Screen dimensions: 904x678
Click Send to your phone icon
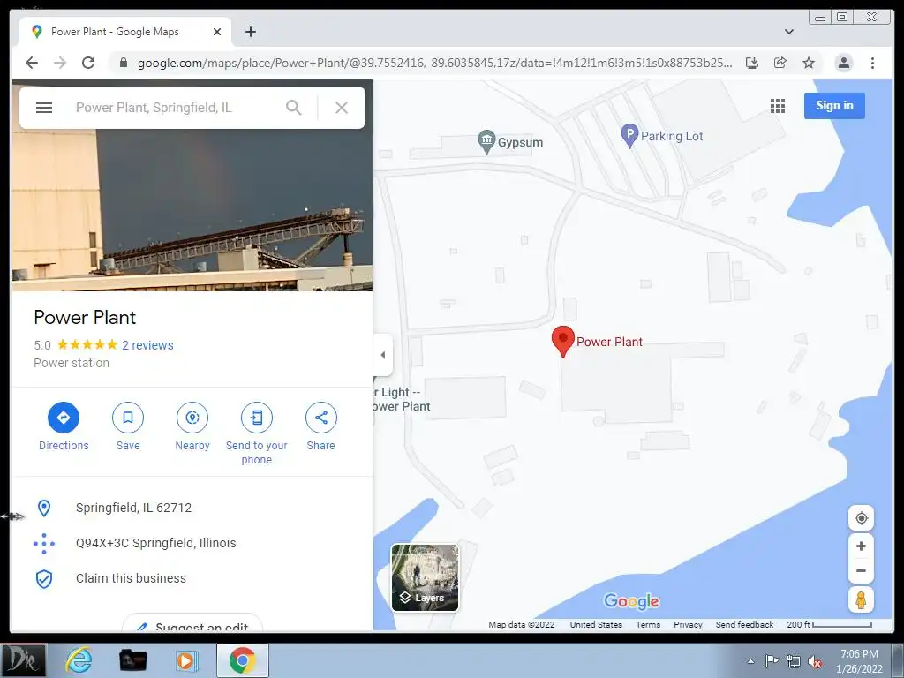[x=257, y=418]
